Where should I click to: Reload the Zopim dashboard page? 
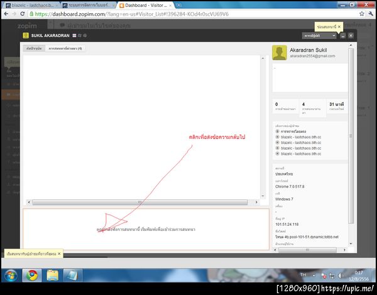[x=23, y=14]
